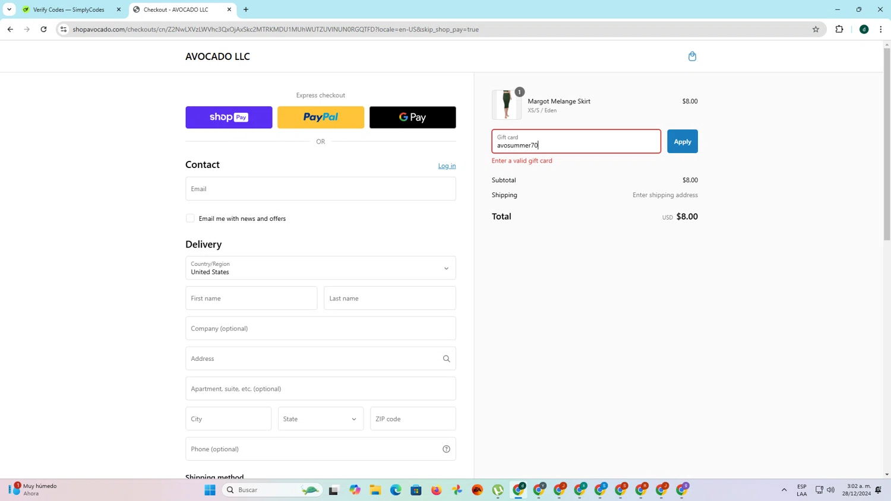The height and width of the screenshot is (501, 891).
Task: Focus the ZIP code field
Action: [x=413, y=418]
